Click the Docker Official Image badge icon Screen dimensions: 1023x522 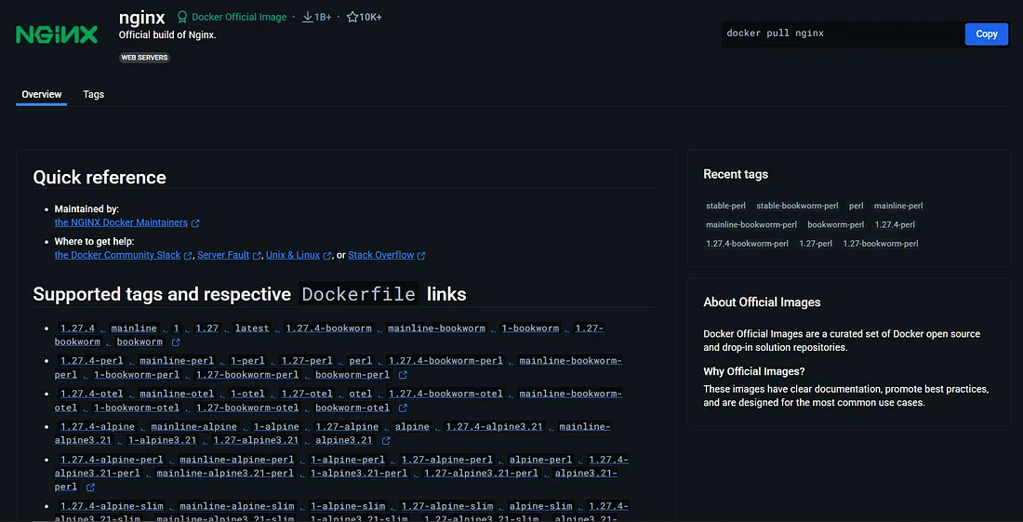click(182, 17)
